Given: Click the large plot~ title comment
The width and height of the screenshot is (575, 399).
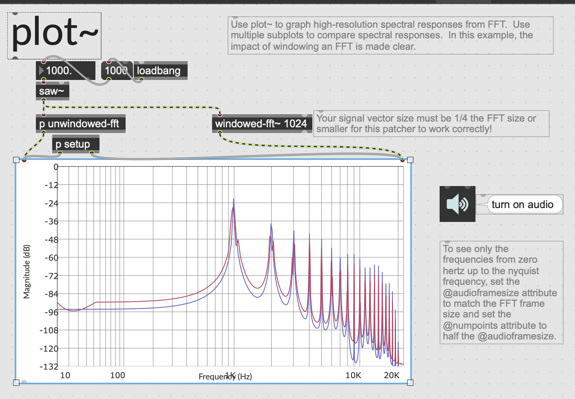Looking at the screenshot, I should click(54, 35).
